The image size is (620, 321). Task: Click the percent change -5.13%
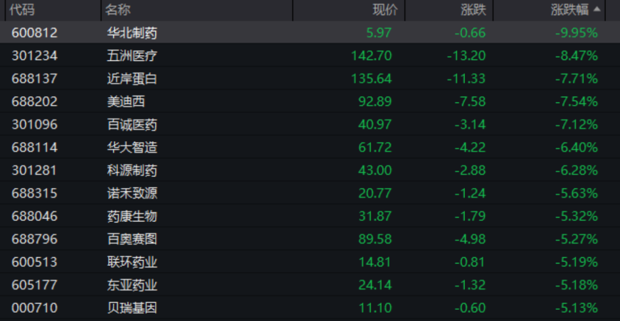pos(577,307)
